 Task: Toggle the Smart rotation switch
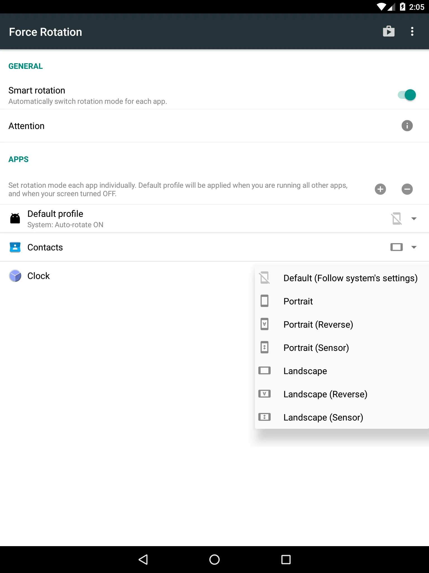(407, 95)
